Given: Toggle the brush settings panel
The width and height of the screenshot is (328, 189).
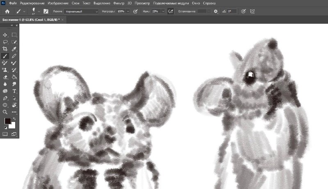Looking at the screenshot, I should (x=46, y=11).
